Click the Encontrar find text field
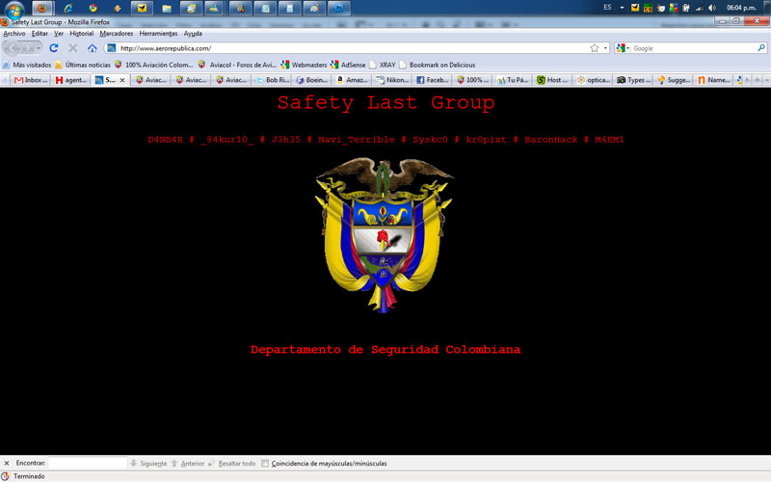 pos(87,464)
